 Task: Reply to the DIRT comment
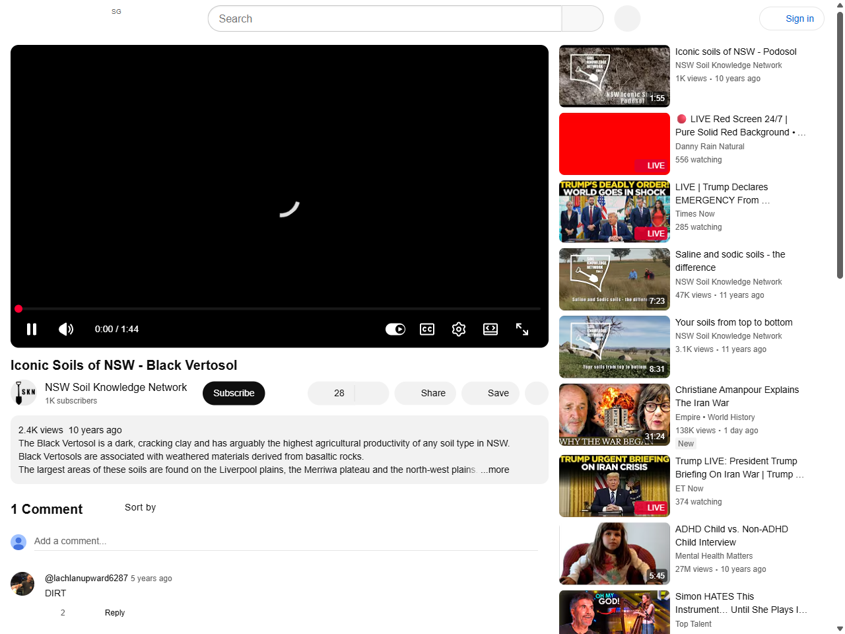pos(114,613)
